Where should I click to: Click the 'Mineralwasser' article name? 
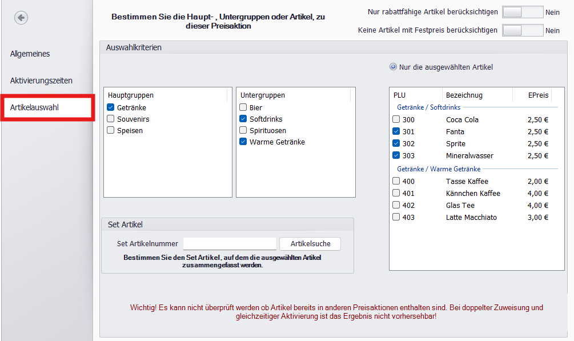click(x=469, y=156)
